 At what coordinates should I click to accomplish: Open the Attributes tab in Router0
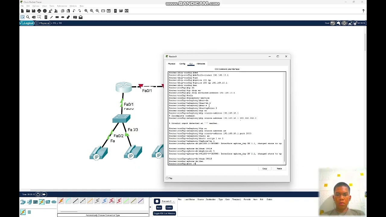pos(201,64)
